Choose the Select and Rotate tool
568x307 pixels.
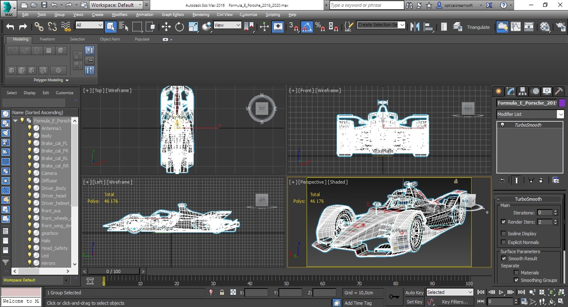(x=179, y=27)
